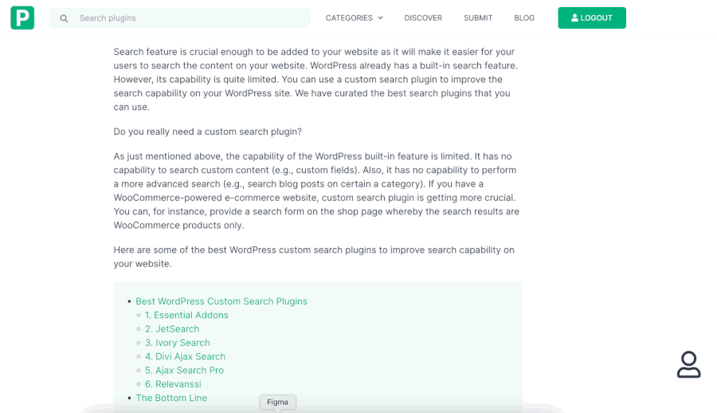The image size is (717, 413).
Task: Select the 4. Divi Ajax Search link
Action: point(185,356)
